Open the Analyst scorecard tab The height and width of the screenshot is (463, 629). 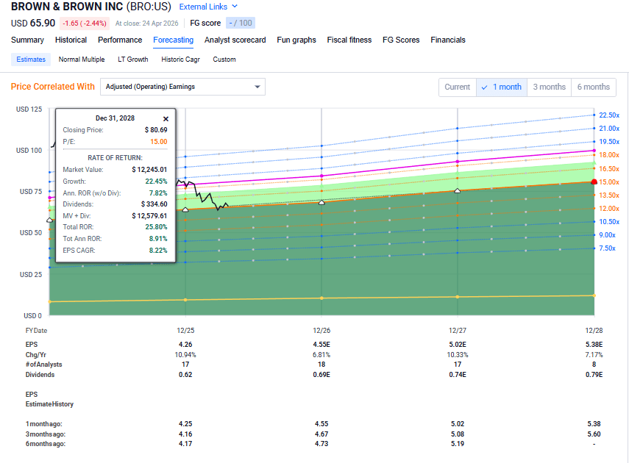235,40
